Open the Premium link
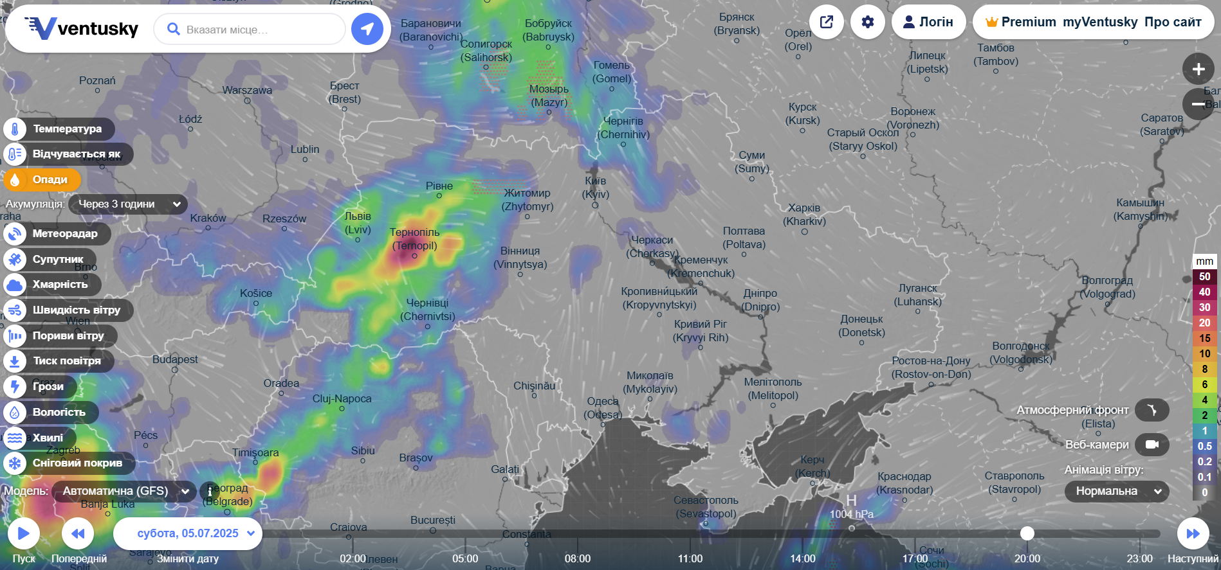The width and height of the screenshot is (1221, 570). click(x=1020, y=22)
